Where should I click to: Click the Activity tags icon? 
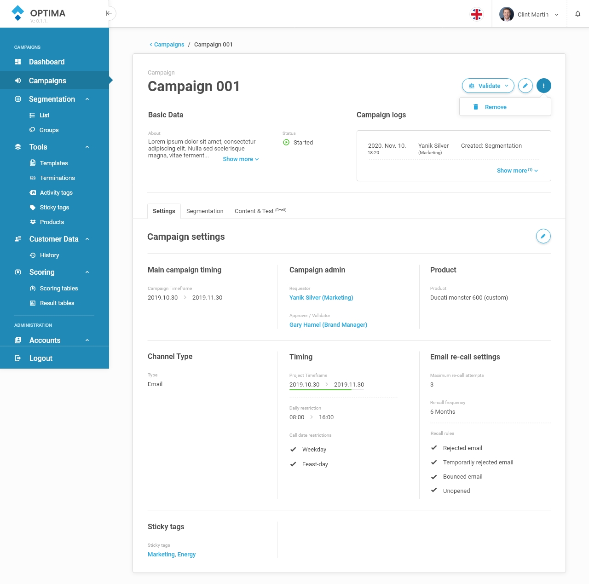pyautogui.click(x=33, y=192)
